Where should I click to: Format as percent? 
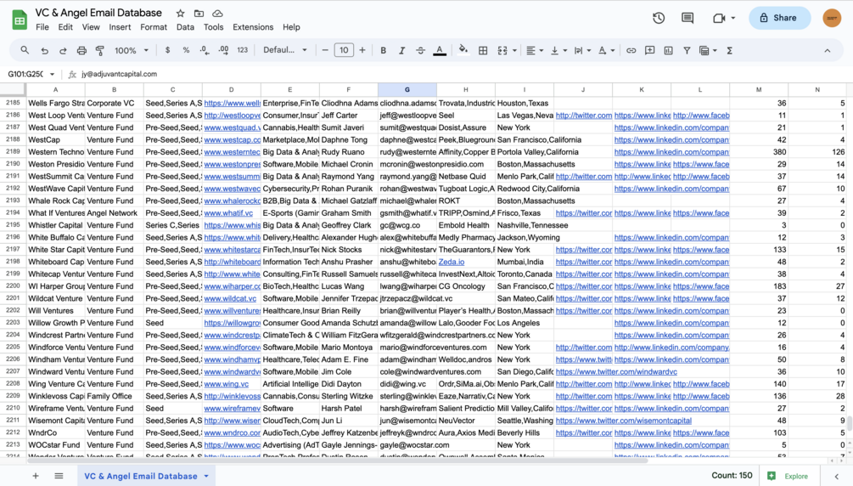pos(186,50)
